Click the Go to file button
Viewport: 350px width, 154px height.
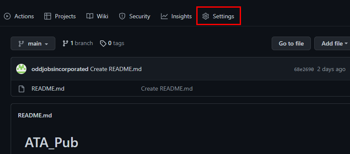click(x=291, y=43)
